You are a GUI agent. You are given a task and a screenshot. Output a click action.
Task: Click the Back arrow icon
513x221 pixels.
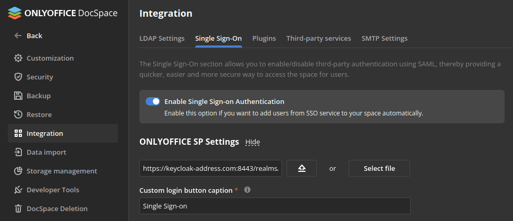pos(18,36)
